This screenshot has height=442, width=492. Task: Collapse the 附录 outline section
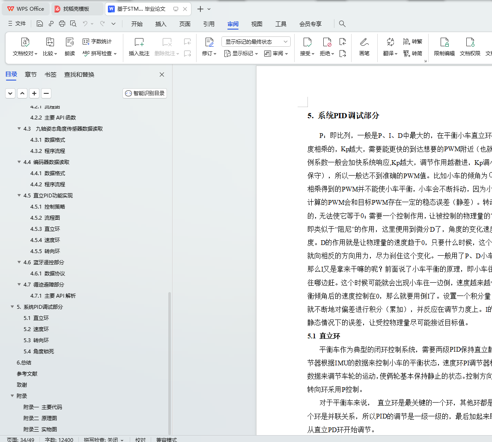coord(12,396)
